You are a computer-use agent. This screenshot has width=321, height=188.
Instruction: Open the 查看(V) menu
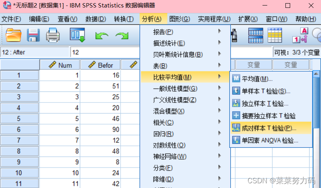[67, 19]
